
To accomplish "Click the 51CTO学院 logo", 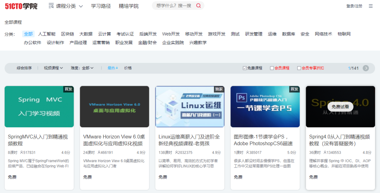I will [x=21, y=6].
